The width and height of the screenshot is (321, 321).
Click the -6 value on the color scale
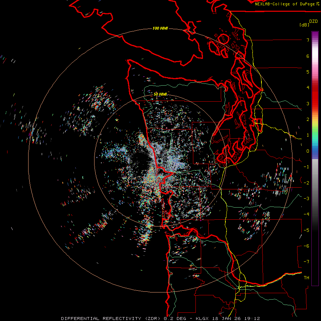pos(306,246)
